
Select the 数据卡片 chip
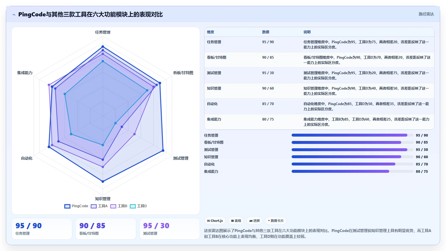(x=276, y=221)
